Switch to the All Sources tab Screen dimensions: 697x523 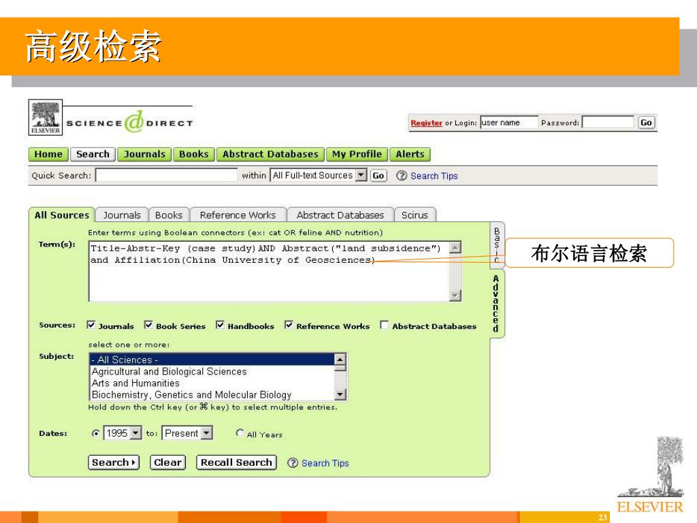[x=62, y=215]
